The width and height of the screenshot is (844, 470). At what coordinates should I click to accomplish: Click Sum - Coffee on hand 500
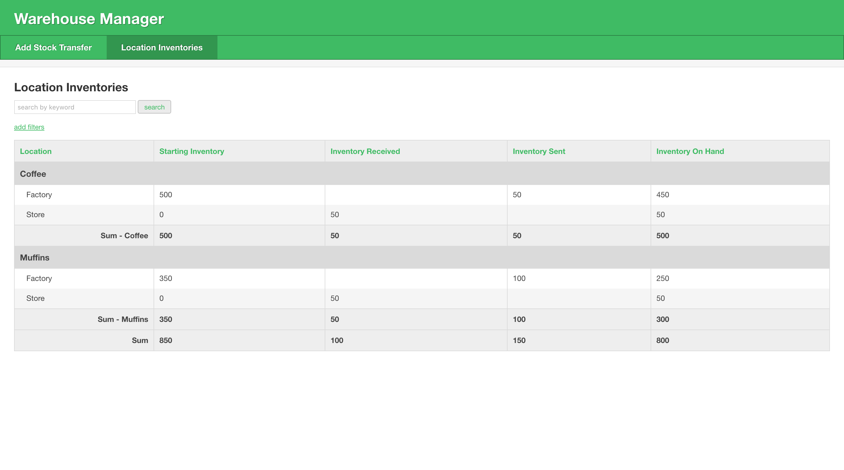tap(663, 236)
